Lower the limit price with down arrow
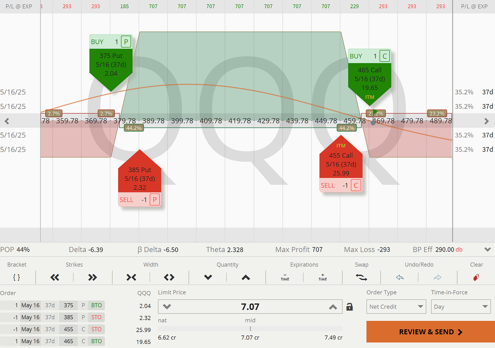The width and height of the screenshot is (495, 348). (x=167, y=307)
